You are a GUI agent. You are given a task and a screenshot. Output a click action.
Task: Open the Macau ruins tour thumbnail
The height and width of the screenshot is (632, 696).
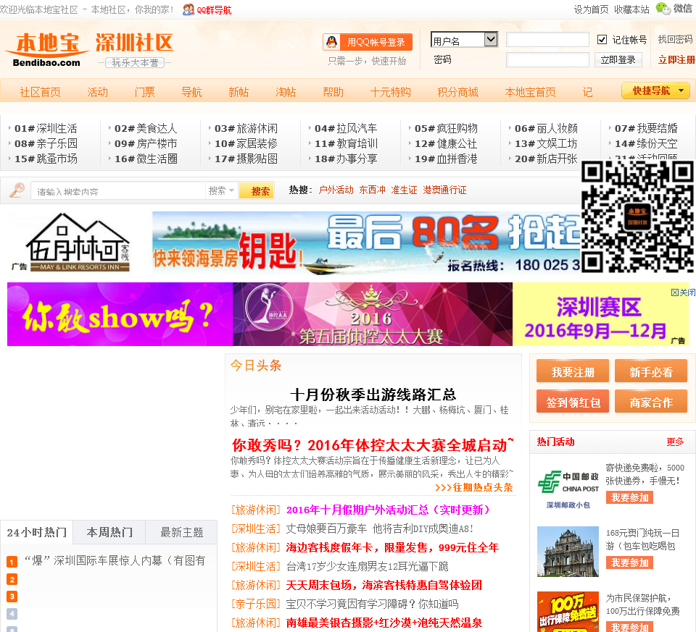(x=568, y=552)
